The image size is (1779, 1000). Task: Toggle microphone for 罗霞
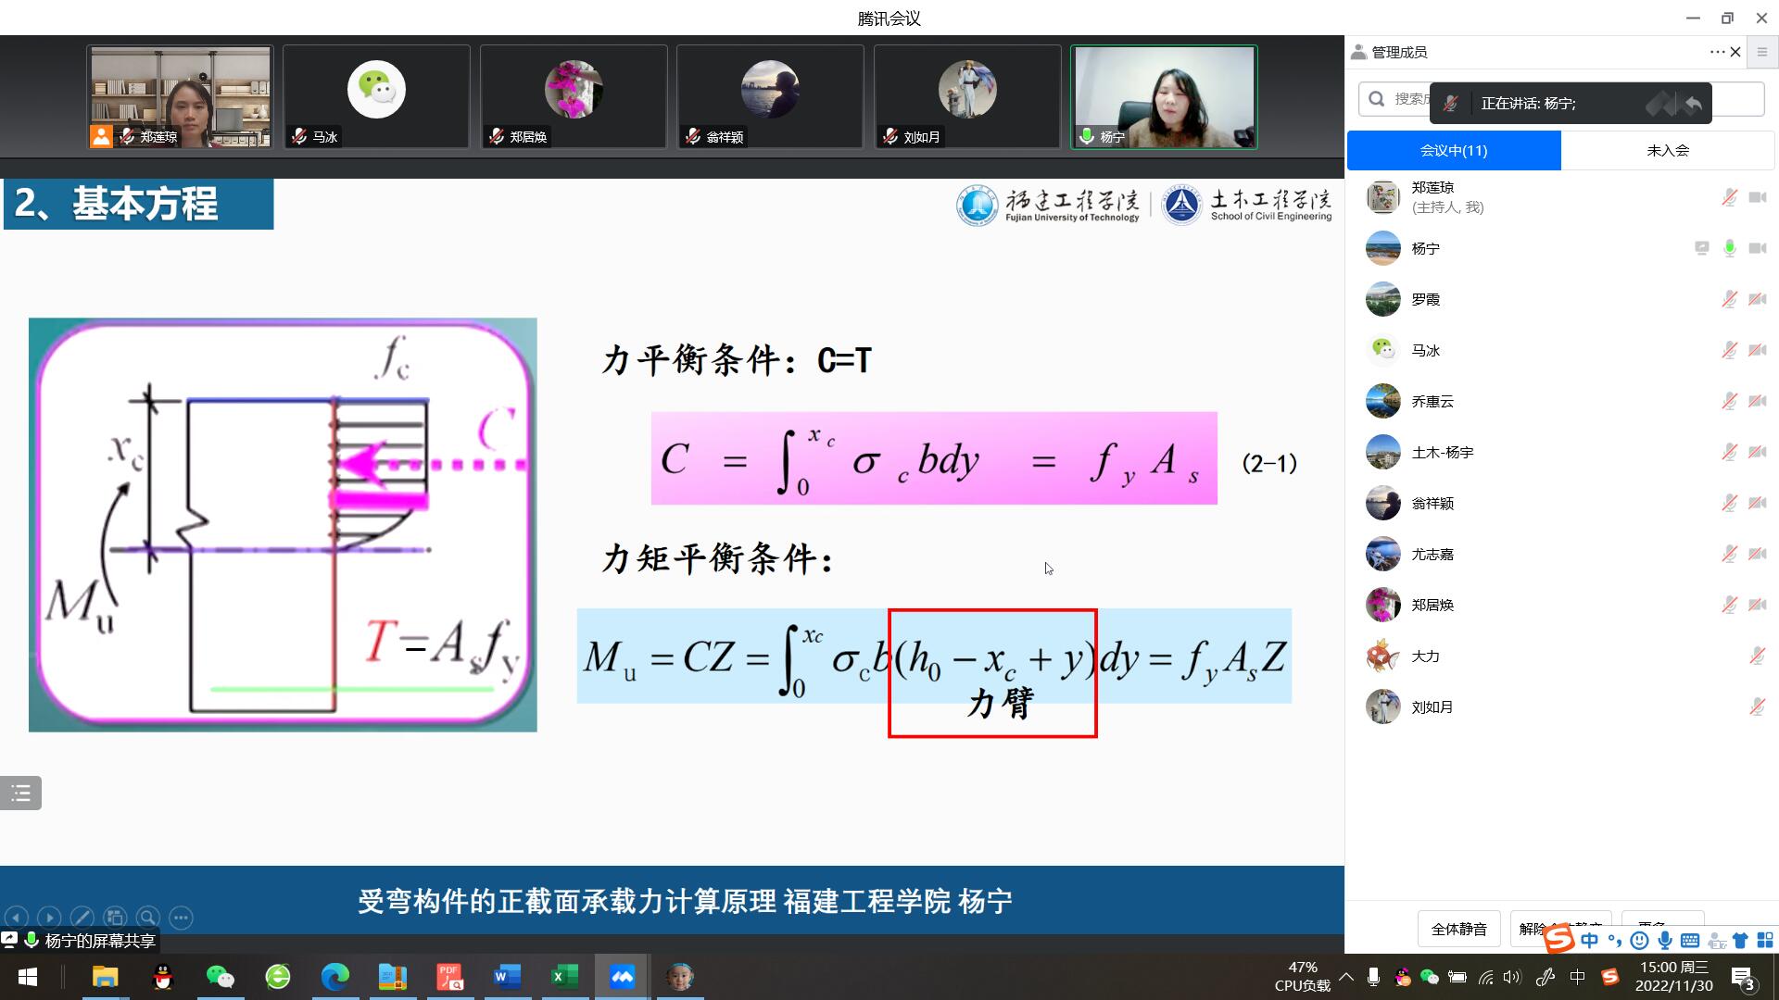point(1729,299)
